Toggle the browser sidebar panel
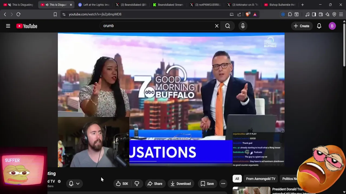The height and width of the screenshot is (194, 346). click(314, 14)
